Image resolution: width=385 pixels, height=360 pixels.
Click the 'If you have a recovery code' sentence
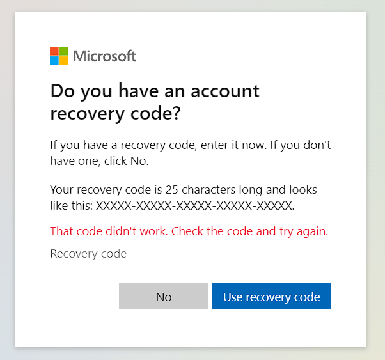[190, 145]
